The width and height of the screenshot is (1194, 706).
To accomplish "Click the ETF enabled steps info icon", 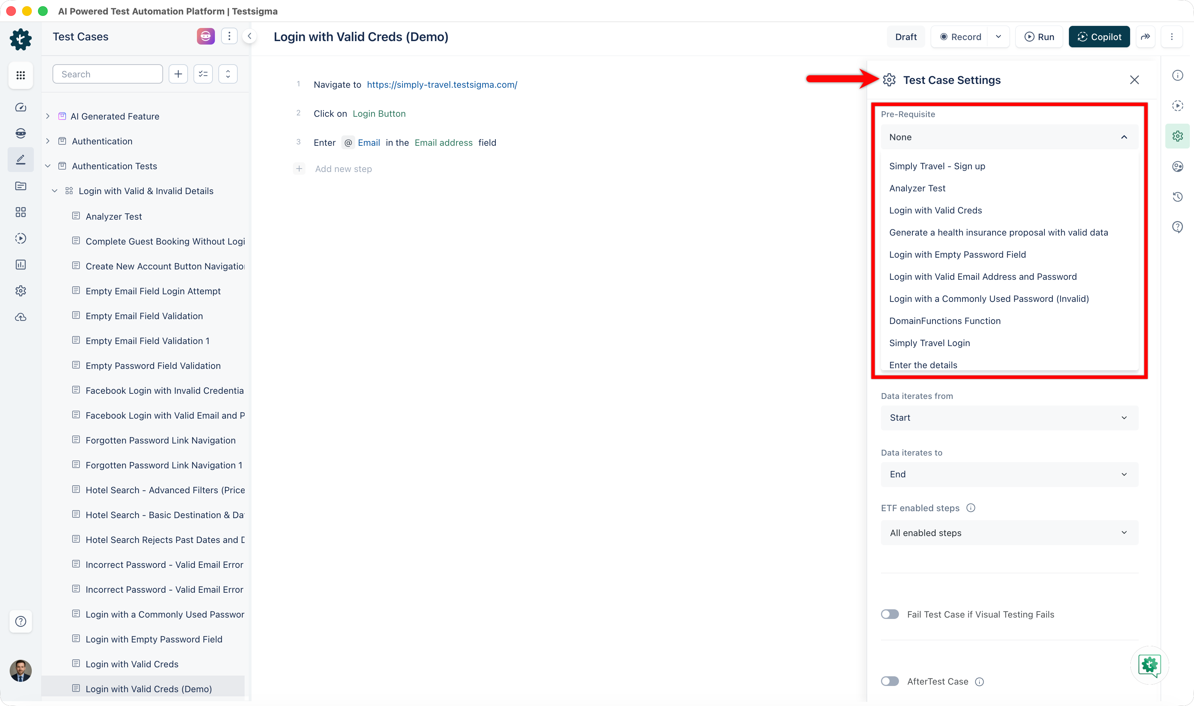I will click(x=971, y=508).
